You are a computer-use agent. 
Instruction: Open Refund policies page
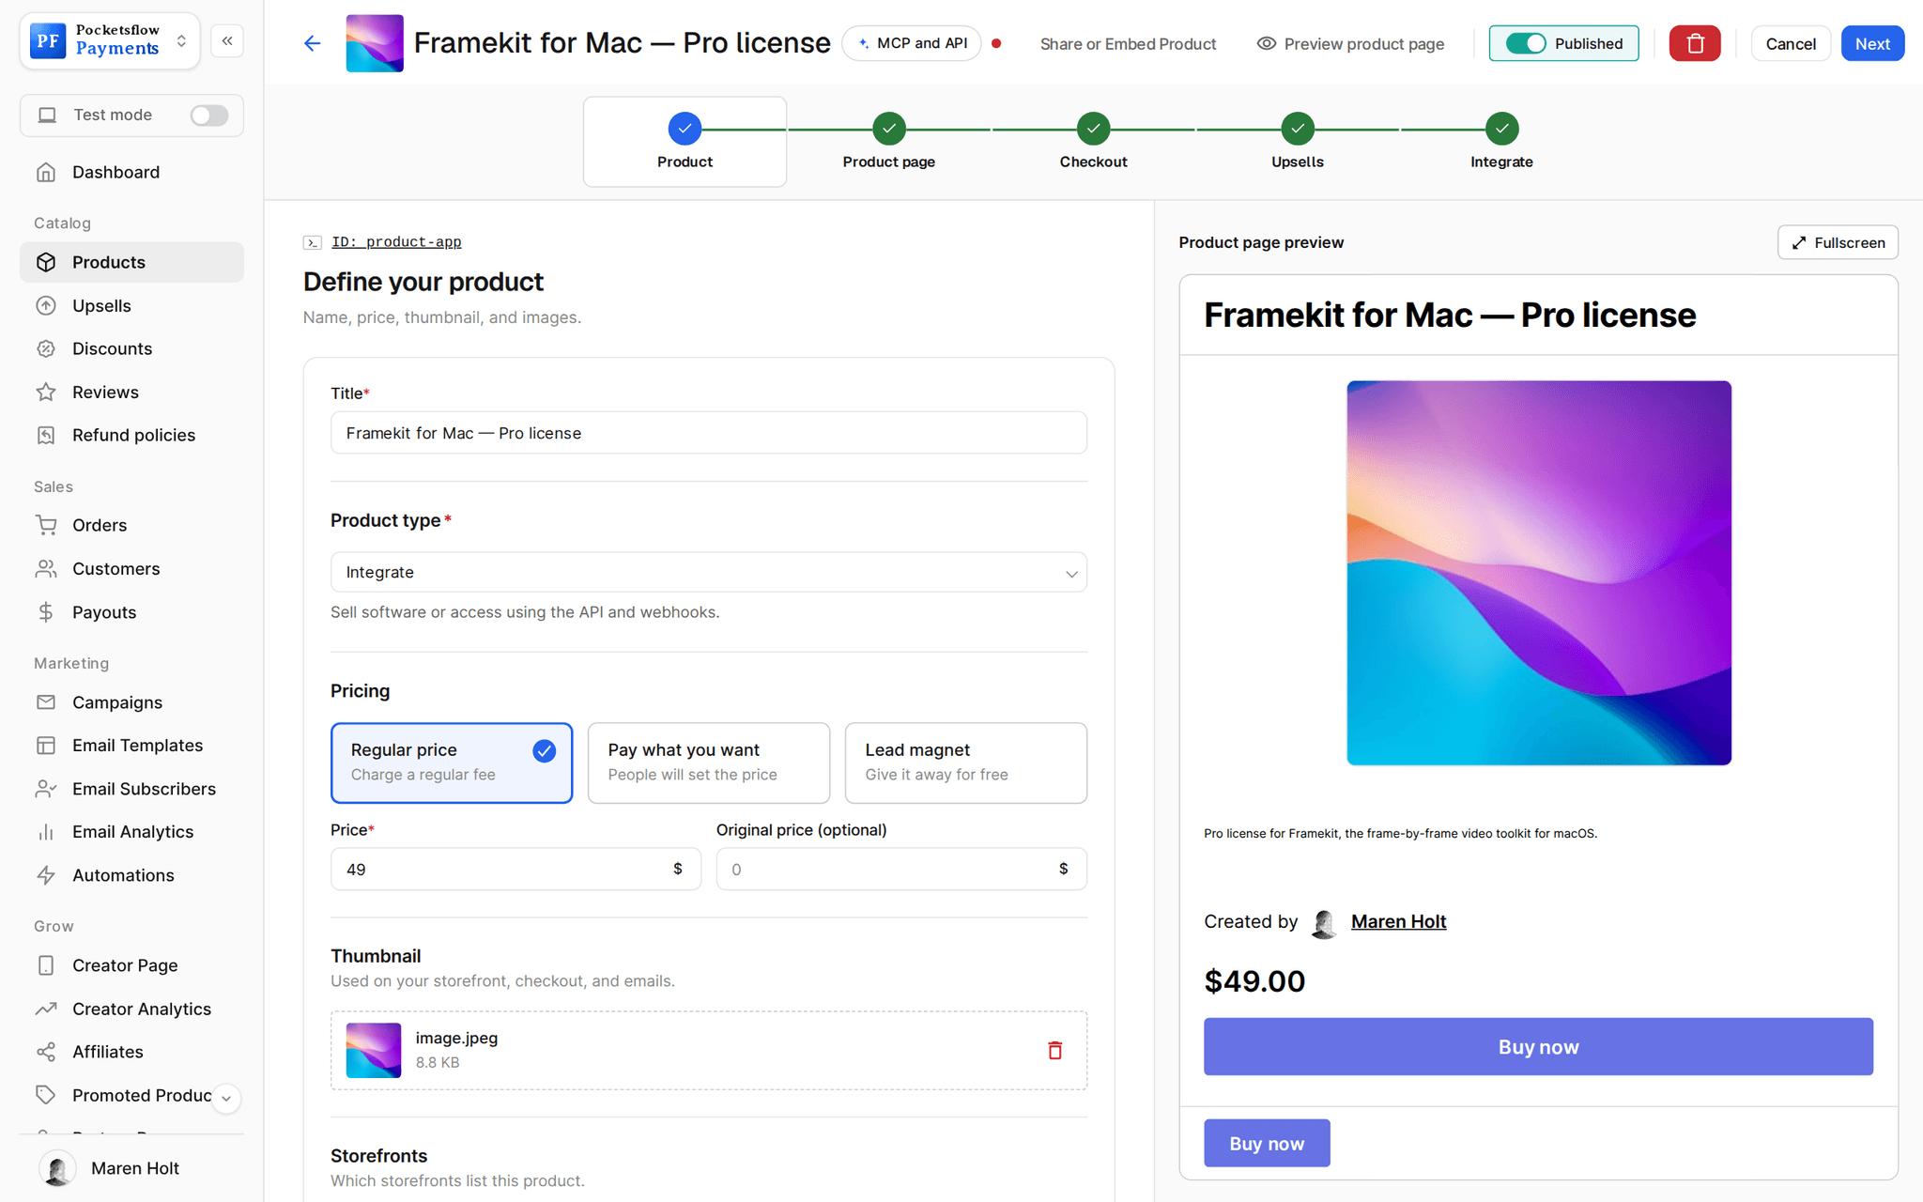(131, 435)
